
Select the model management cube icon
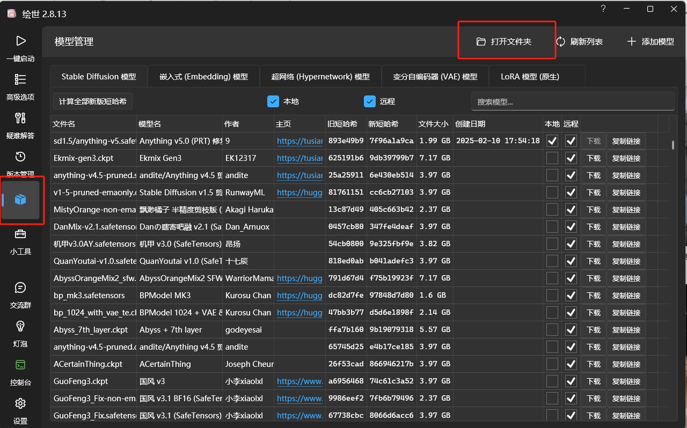coord(20,200)
